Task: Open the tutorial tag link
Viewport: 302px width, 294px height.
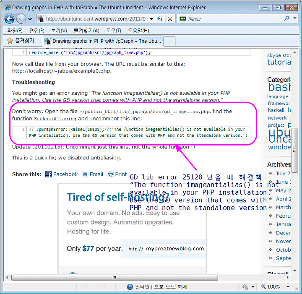Action: click(x=279, y=62)
